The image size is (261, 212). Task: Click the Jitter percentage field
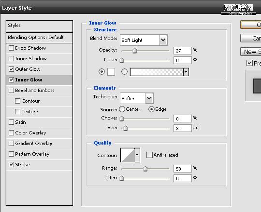click(183, 178)
